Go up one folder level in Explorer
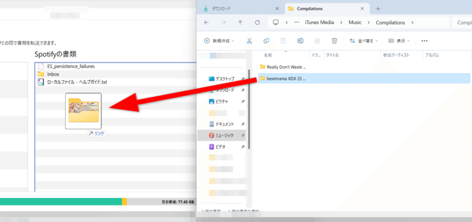Viewport: 472px width, 222px height. [x=240, y=23]
